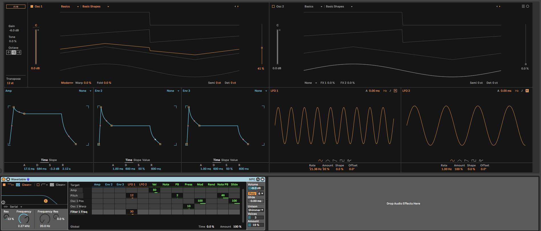The height and width of the screenshot is (231, 541).
Task: Select random stepped shape for LFO 2
Action: [481, 160]
